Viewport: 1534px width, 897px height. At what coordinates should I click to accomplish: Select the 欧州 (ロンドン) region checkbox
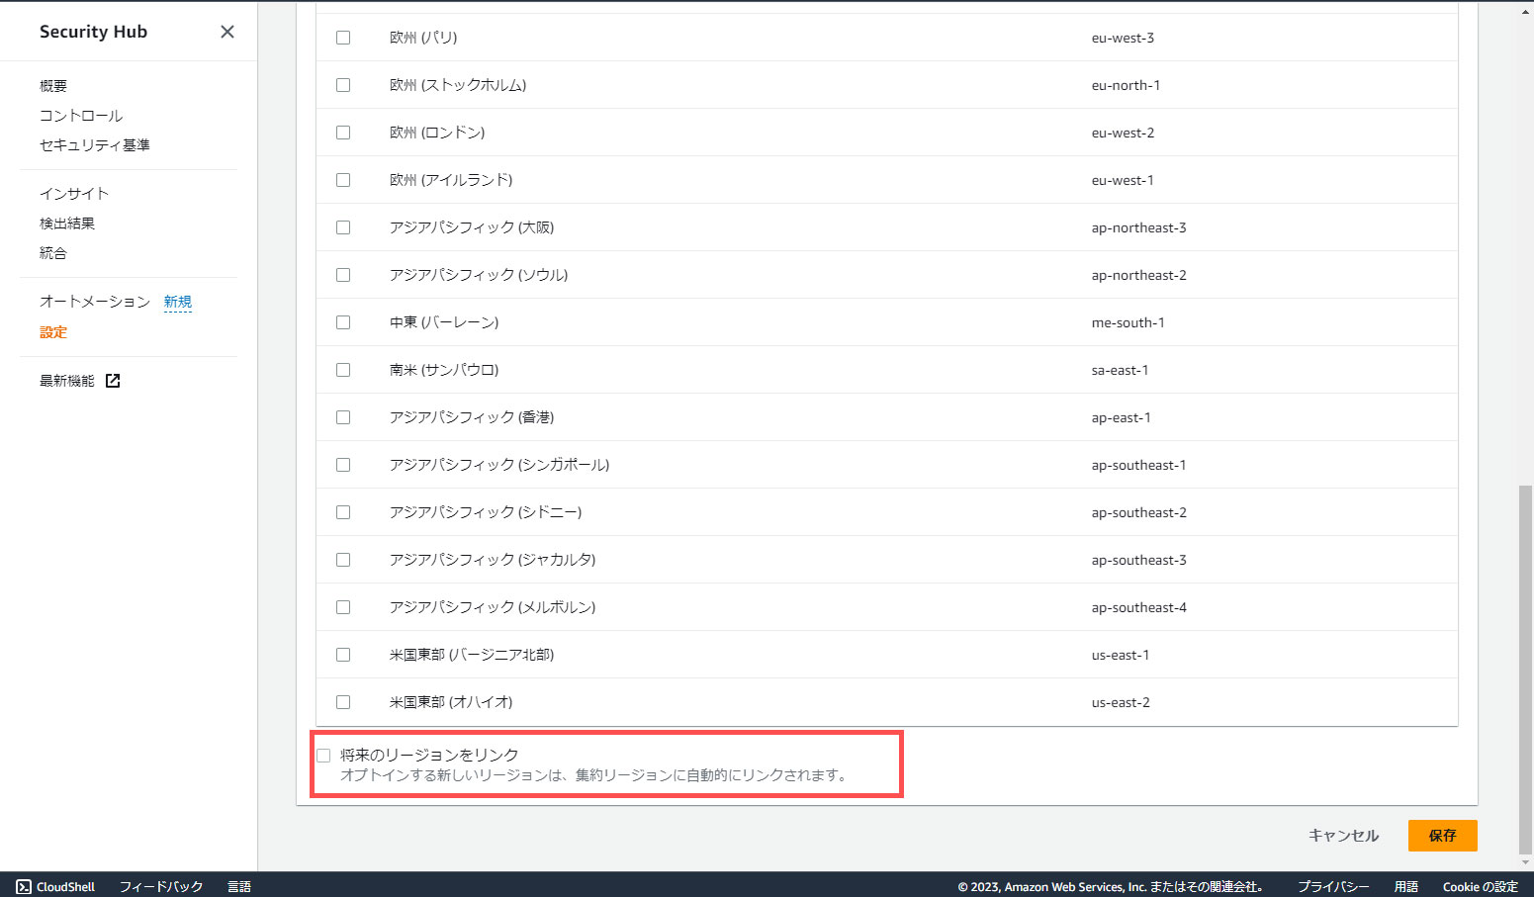coord(343,133)
